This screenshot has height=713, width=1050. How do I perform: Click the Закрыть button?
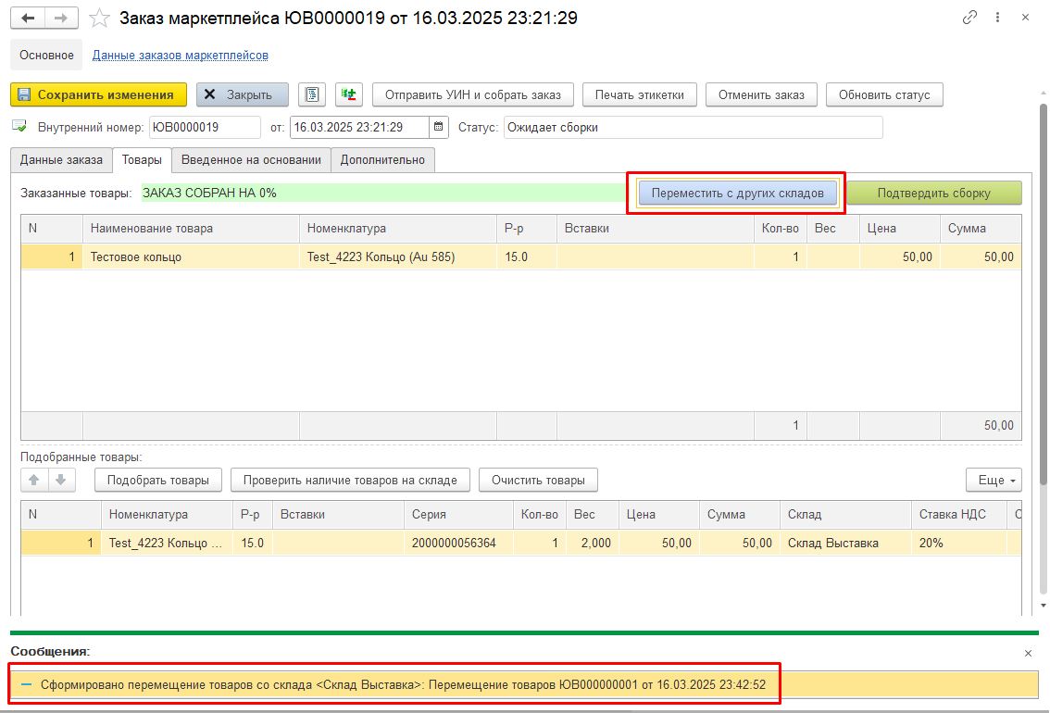point(243,95)
